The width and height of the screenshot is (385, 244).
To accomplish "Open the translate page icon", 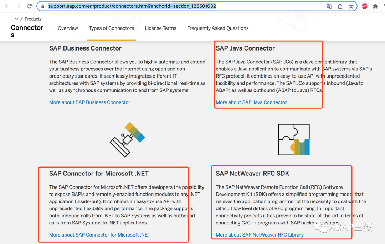I will (329, 6).
